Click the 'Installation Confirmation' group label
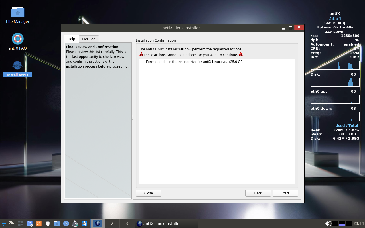This screenshot has width=365, height=228. 156,40
